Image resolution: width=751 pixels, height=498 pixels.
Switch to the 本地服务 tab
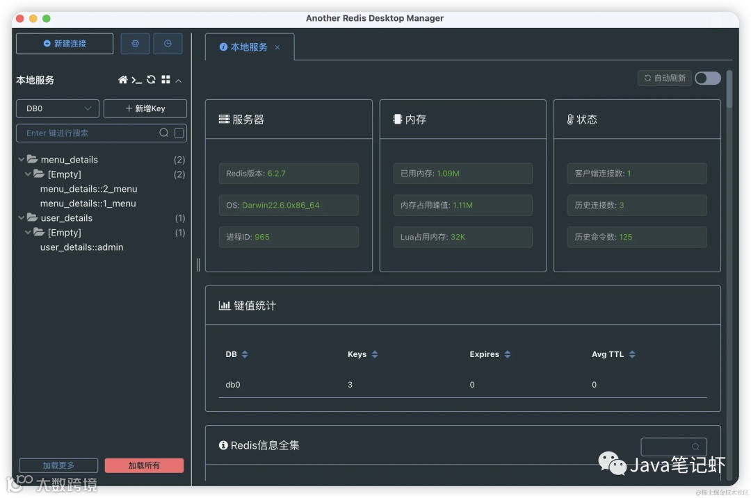click(x=250, y=47)
